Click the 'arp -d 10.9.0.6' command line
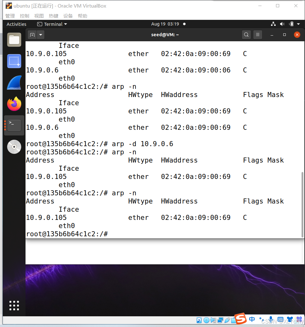 (x=100, y=144)
